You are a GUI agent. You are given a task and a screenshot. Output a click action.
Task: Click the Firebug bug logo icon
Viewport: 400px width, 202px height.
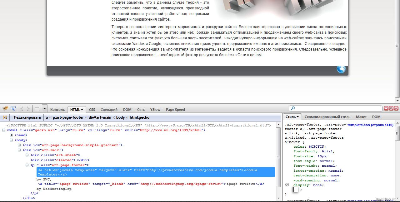[x=5, y=109]
